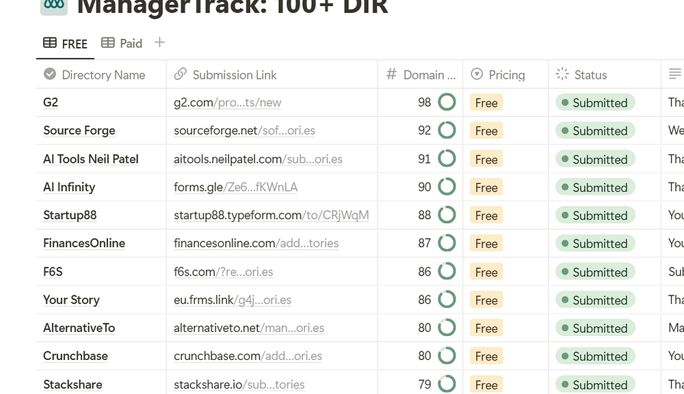The height and width of the screenshot is (394, 684).
Task: Add a new view with plus icon
Action: tap(159, 42)
